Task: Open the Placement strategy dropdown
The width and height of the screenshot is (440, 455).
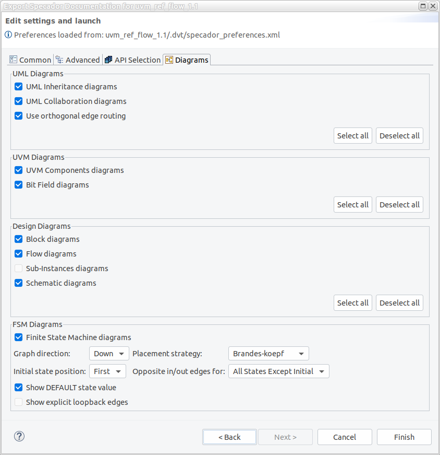Action: click(268, 353)
